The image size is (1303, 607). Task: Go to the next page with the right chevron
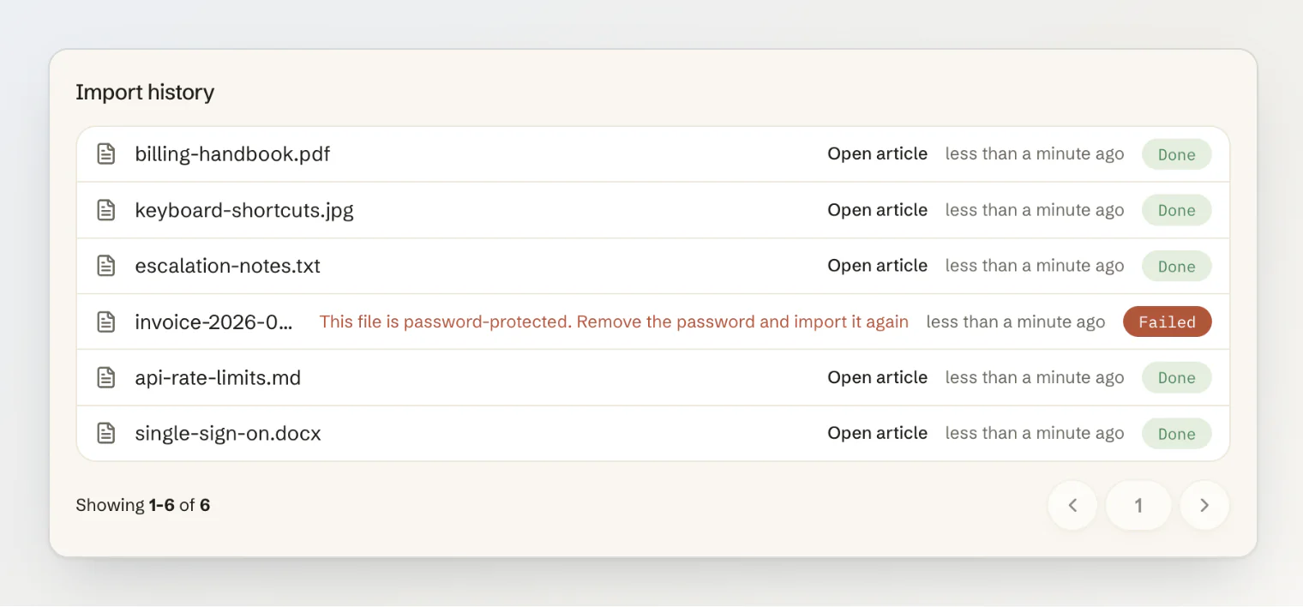point(1204,505)
